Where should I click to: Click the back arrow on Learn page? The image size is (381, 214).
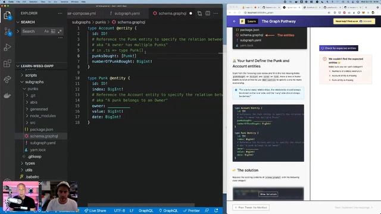(x=234, y=21)
